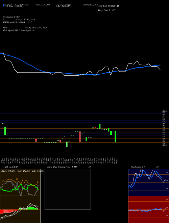The height and width of the screenshot is (223, 169).
Task: Open the red RSI chart panel
Action: pos(148,209)
